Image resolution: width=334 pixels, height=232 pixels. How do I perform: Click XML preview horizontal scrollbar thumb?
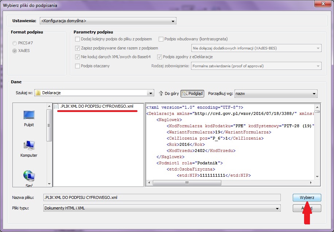click(187, 183)
